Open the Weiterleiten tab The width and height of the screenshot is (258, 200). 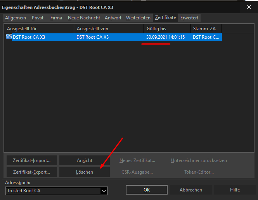[x=138, y=18]
